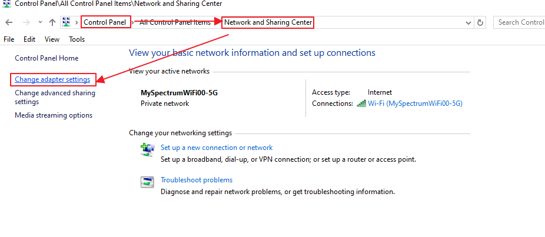
Task: Click Network and Sharing Center breadcrumb
Action: [268, 22]
